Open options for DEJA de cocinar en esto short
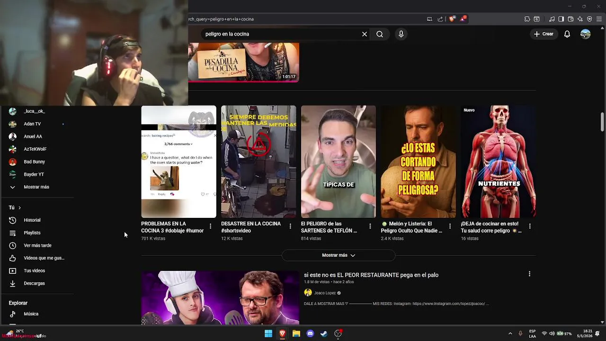This screenshot has width=606, height=341. (530, 226)
